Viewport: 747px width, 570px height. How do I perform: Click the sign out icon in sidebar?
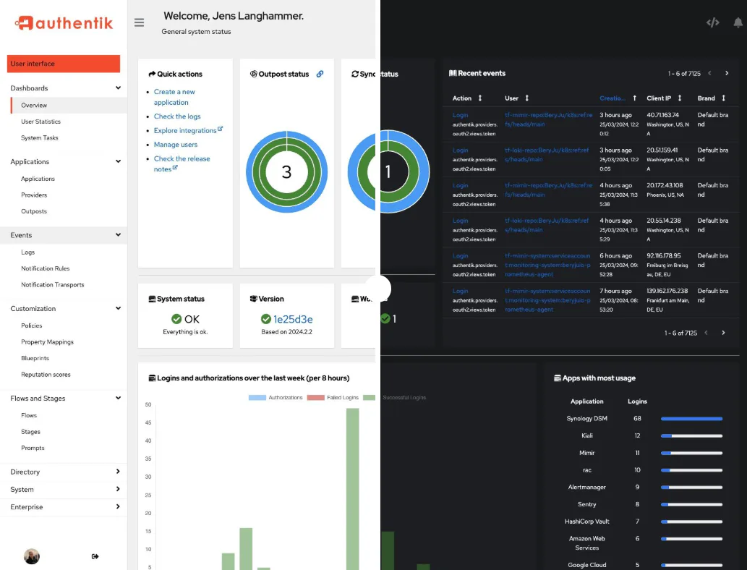95,556
